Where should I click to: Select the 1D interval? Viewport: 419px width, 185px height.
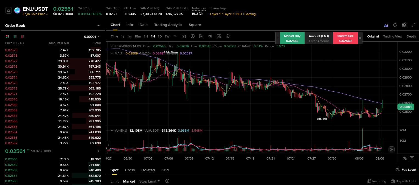(160, 36)
